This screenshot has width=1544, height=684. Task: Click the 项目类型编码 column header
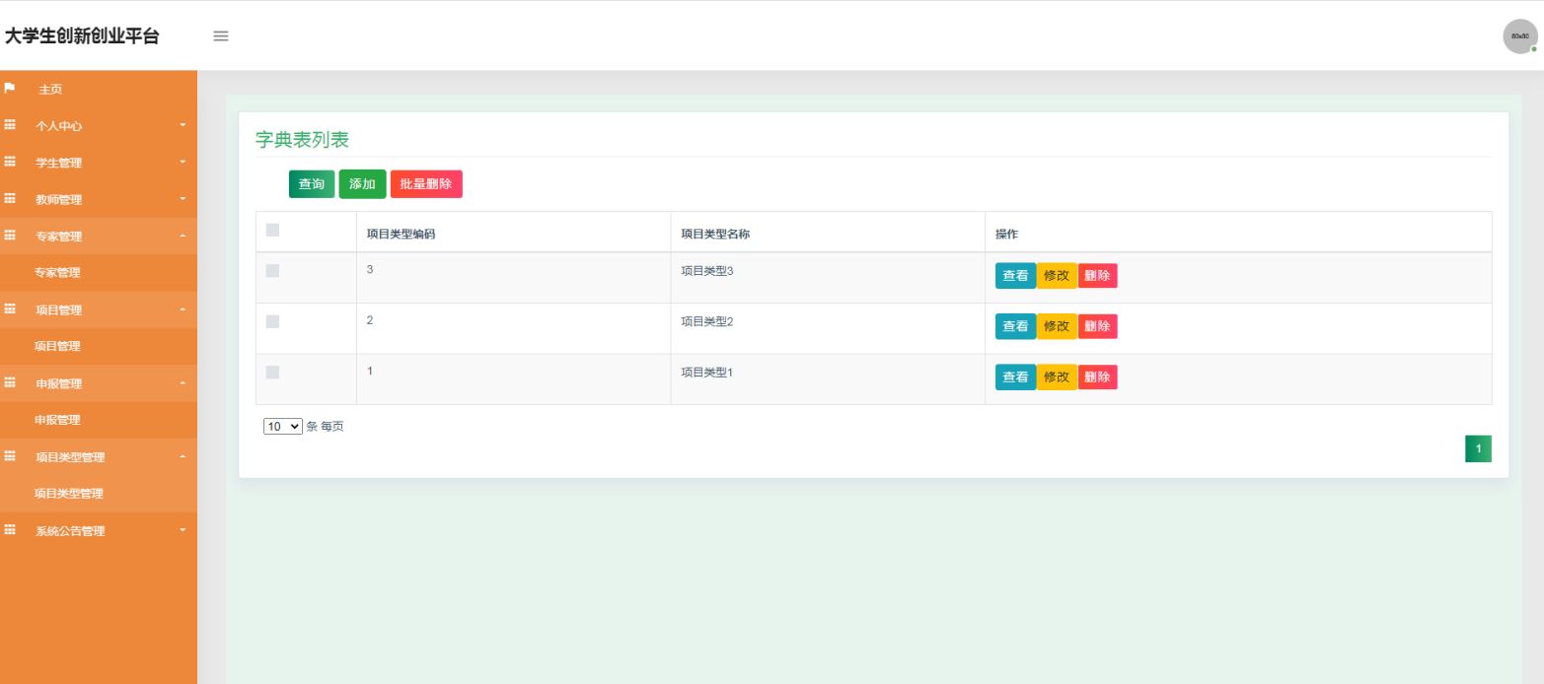point(401,234)
